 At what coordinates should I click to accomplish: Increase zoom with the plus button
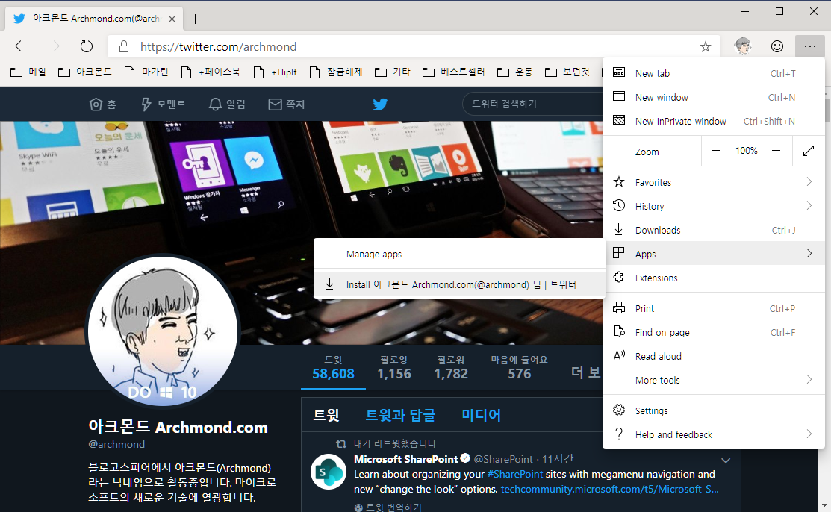(x=776, y=151)
